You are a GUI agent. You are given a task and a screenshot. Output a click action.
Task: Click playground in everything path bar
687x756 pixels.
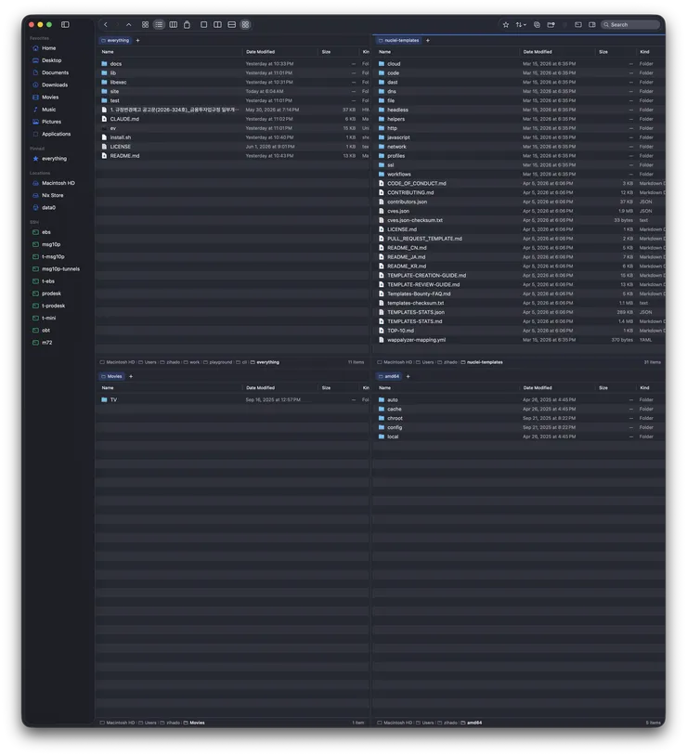(x=220, y=362)
